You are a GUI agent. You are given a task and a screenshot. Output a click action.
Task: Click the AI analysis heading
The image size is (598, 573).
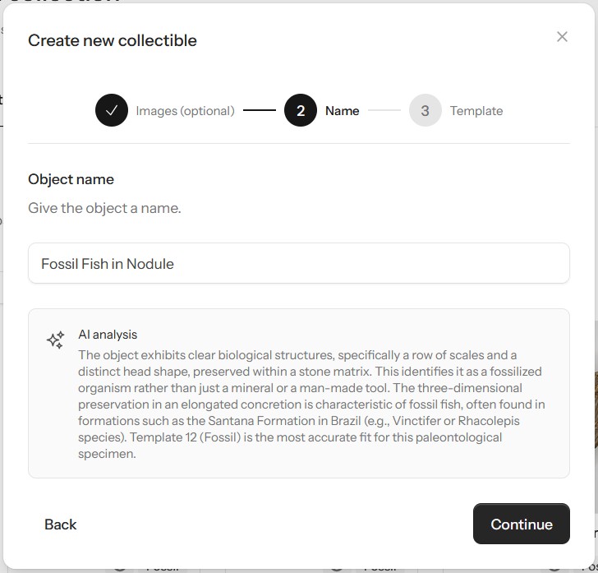coord(108,335)
